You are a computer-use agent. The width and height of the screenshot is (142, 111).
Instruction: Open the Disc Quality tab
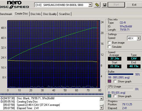(x=50, y=14)
